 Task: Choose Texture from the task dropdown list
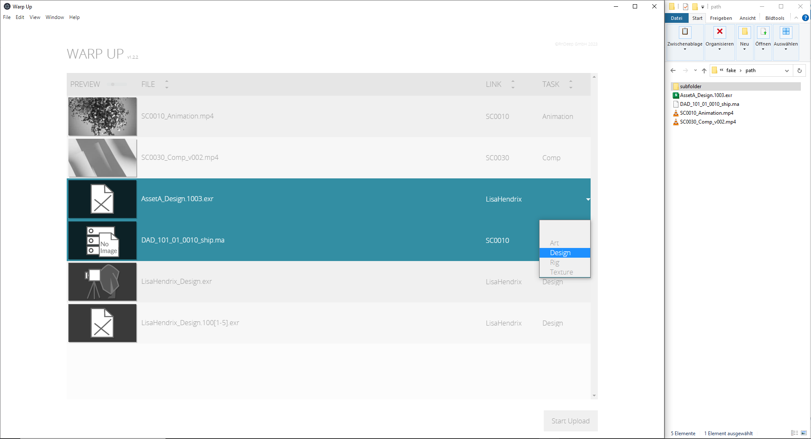(561, 272)
